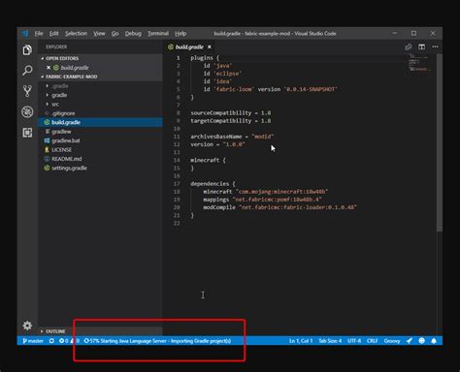The width and height of the screenshot is (460, 372).
Task: Open the Debug menu
Action: click(133, 34)
